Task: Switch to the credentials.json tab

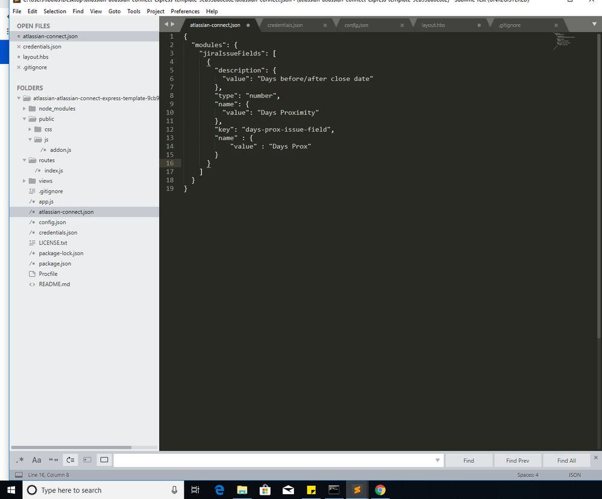Action: coord(285,25)
